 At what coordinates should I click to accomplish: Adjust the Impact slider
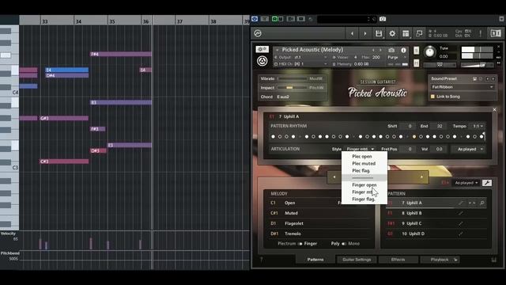click(292, 88)
